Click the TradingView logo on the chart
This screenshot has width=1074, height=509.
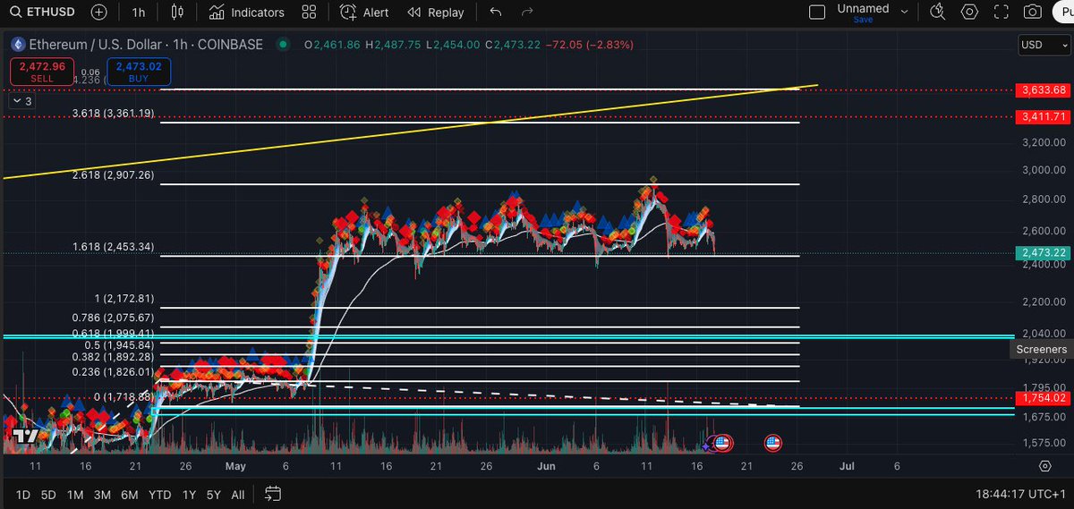26,436
